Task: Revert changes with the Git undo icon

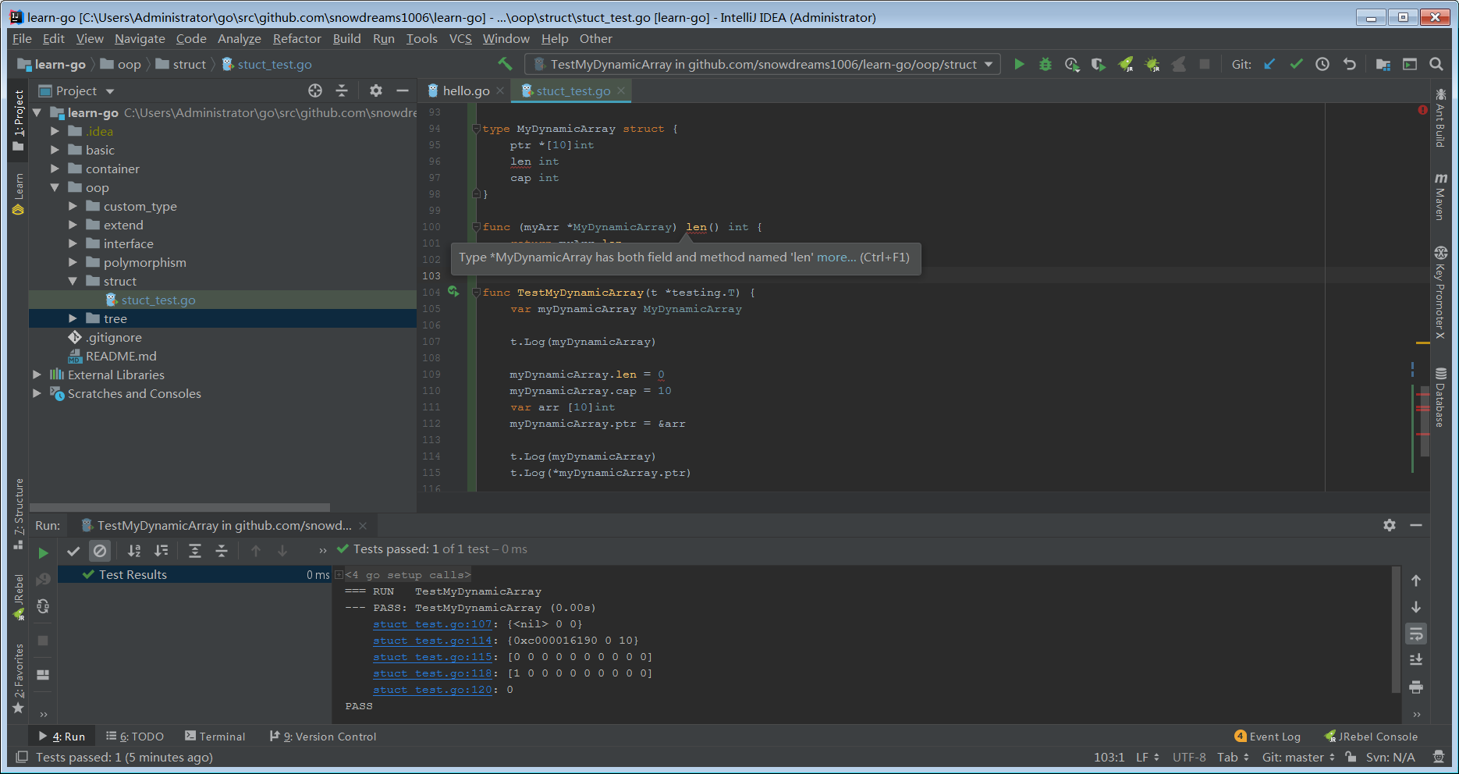Action: 1350,64
